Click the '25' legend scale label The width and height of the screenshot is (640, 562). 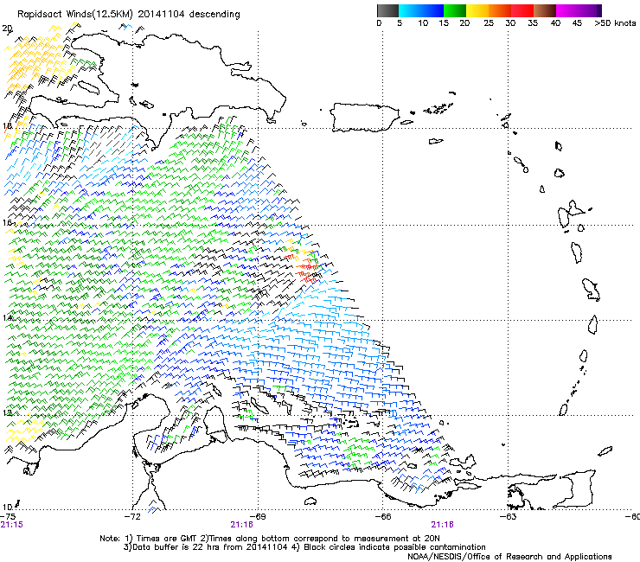[489, 22]
